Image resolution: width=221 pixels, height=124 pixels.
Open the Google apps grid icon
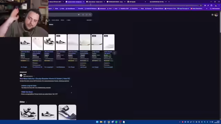point(212,15)
